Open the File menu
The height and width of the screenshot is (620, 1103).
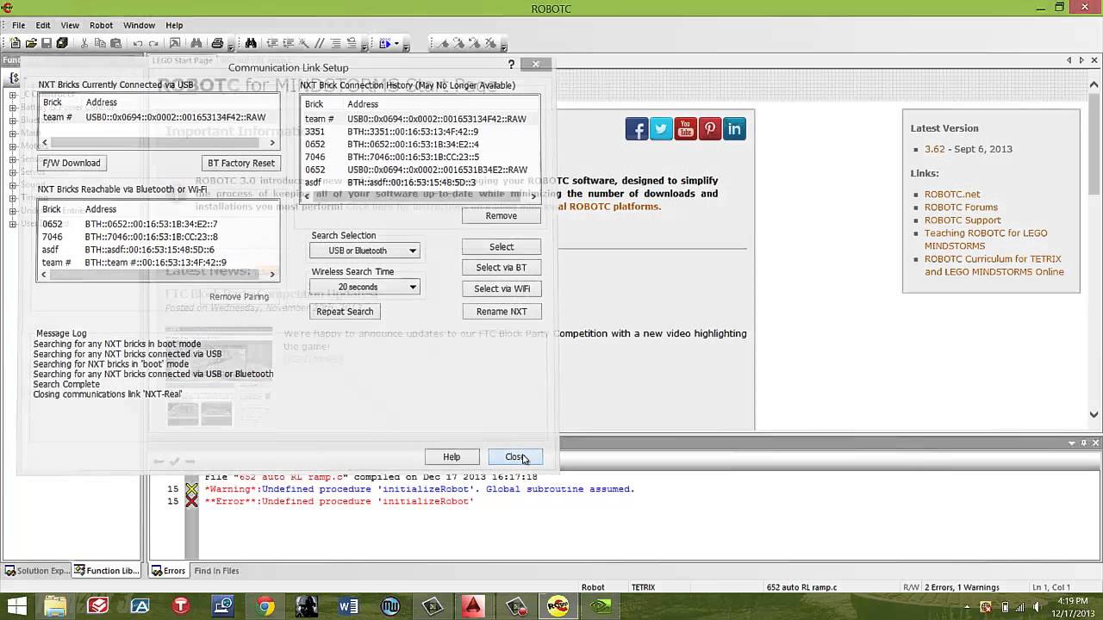coord(19,25)
